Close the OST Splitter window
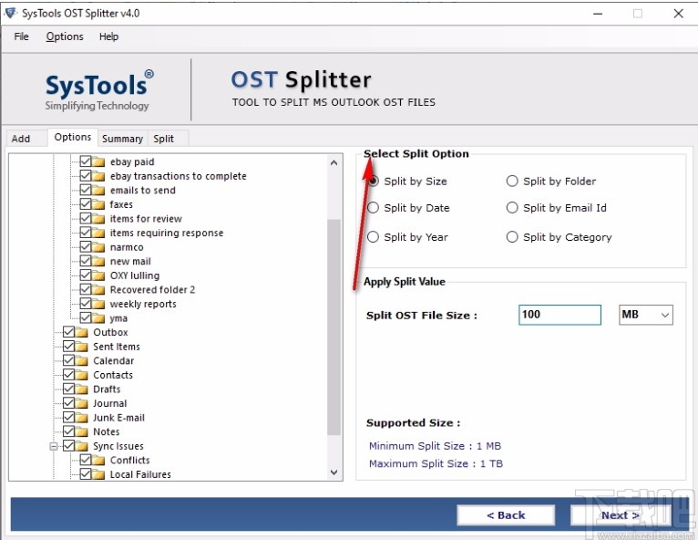The width and height of the screenshot is (698, 540). coord(679,14)
